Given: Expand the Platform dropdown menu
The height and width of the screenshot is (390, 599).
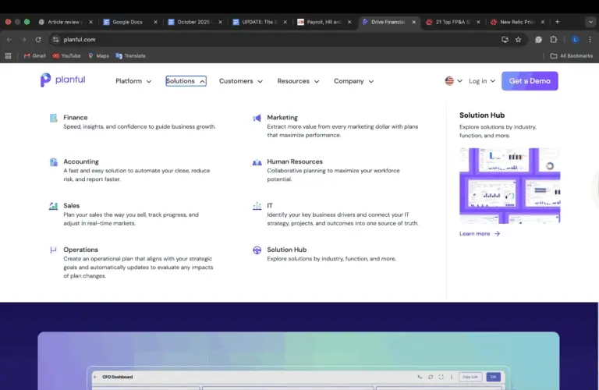Looking at the screenshot, I should click(133, 81).
